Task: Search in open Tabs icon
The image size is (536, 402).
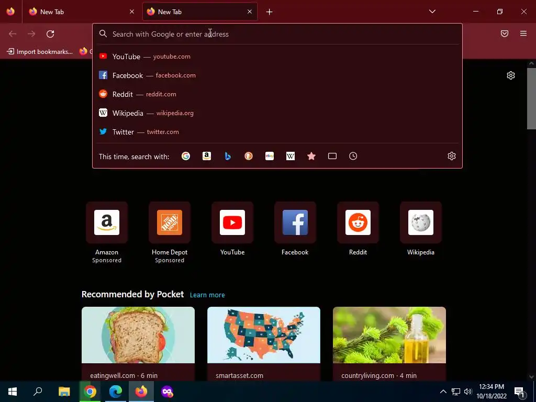Action: click(x=332, y=156)
